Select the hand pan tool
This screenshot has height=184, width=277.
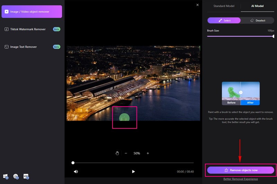coord(117,153)
